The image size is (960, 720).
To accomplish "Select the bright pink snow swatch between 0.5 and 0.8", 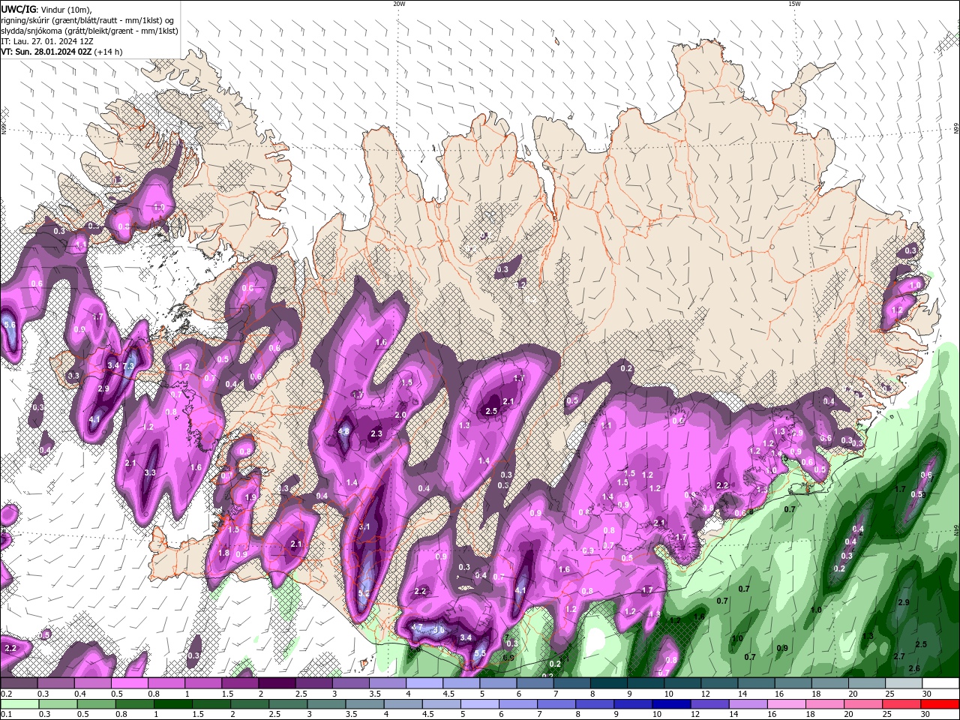I will pyautogui.click(x=130, y=683).
